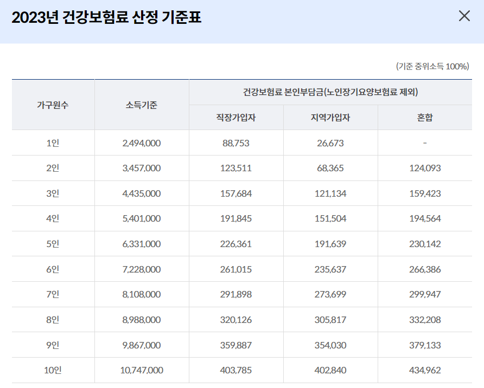The height and width of the screenshot is (388, 484).
Task: Click the 332,208 cell
Action: [x=425, y=320]
